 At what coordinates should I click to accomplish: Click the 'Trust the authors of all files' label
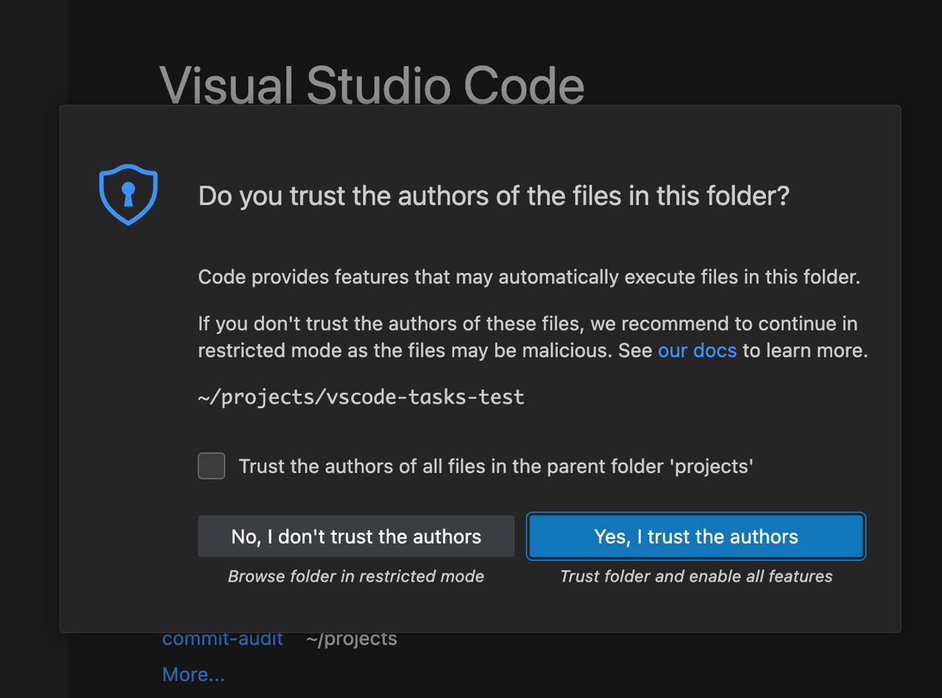point(495,466)
